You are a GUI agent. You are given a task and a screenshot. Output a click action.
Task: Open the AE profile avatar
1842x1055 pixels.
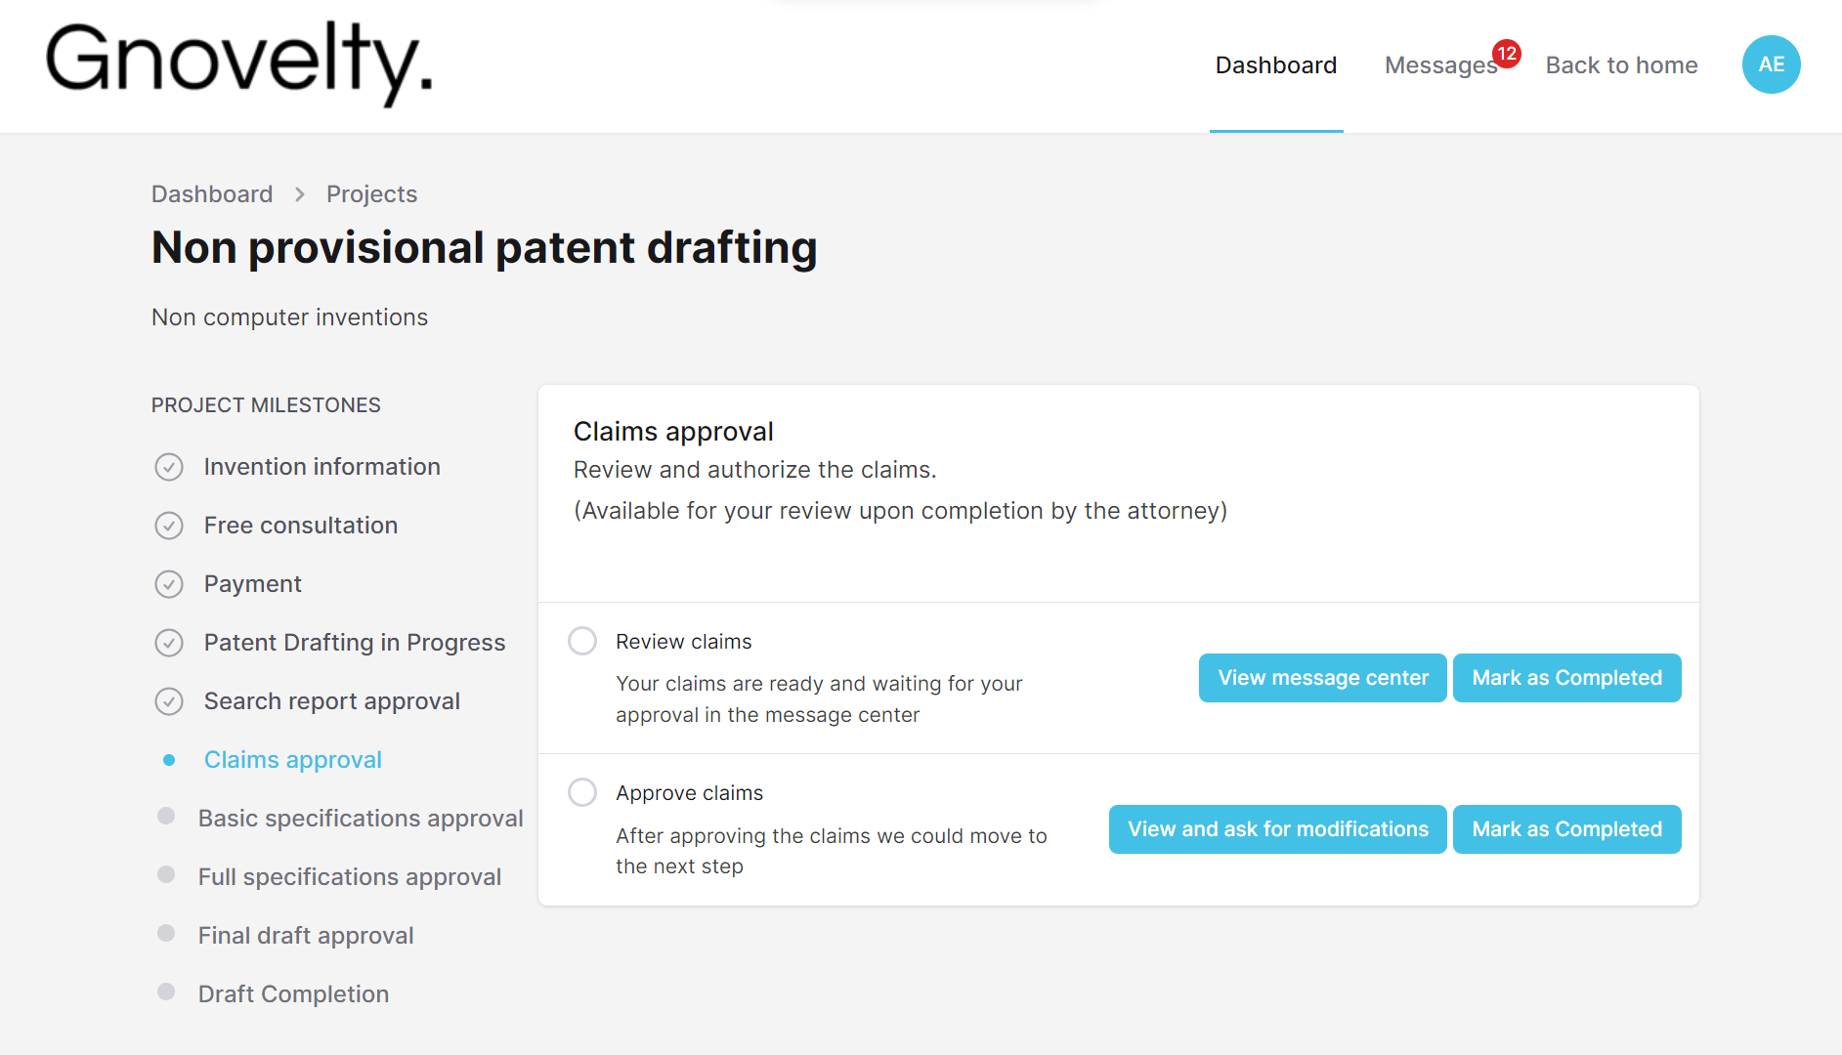tap(1771, 64)
